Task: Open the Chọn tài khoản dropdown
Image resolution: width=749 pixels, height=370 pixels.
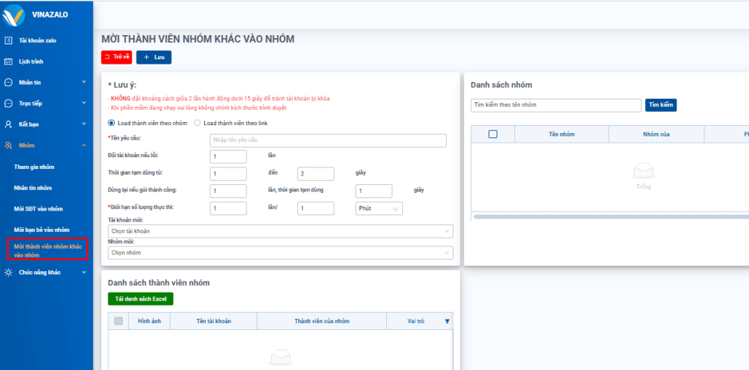Action: (x=280, y=231)
